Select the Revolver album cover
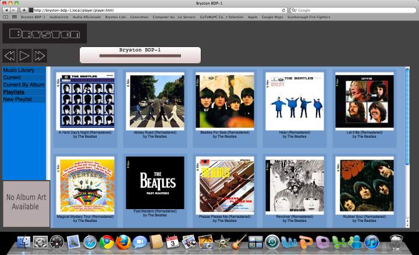Viewport: 419px width, 255px height. [x=294, y=185]
